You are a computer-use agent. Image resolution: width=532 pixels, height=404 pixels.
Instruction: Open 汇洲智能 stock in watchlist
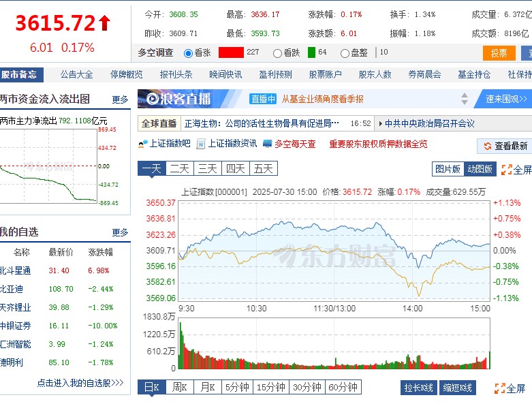point(15,344)
